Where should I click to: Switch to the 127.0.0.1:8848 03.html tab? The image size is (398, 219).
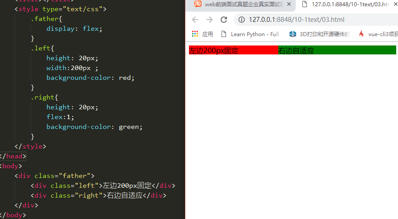coord(347,5)
